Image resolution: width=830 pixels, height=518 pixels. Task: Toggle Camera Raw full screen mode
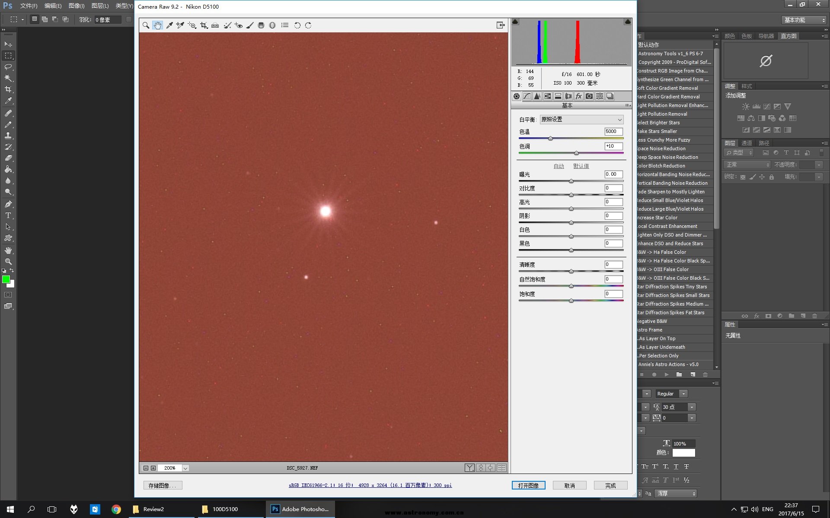tap(501, 25)
